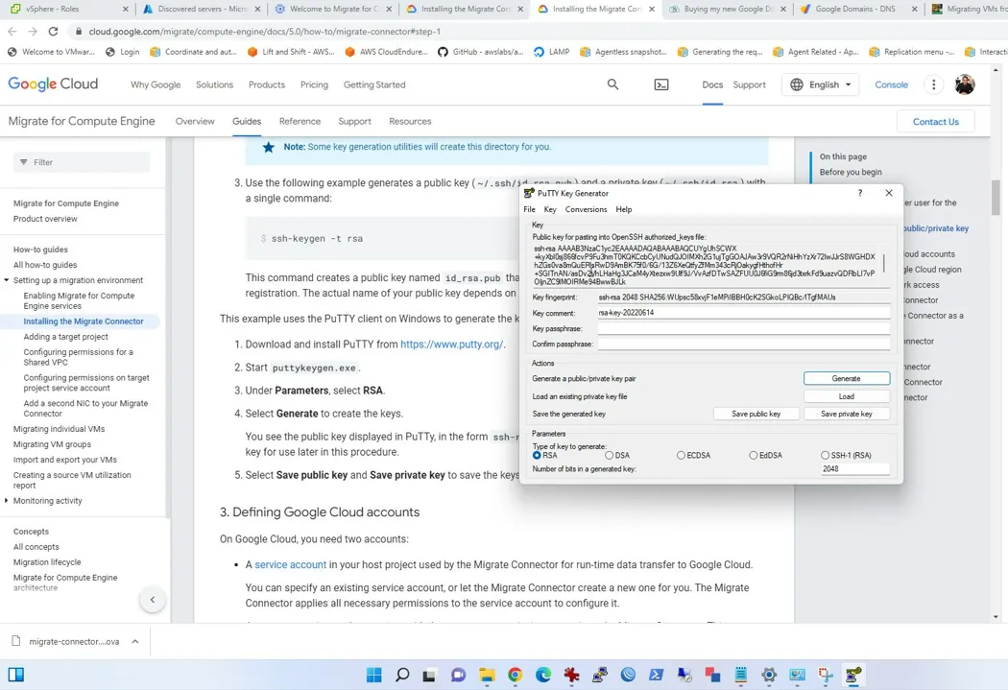The height and width of the screenshot is (690, 1008).
Task: Open the Console link
Action: [891, 84]
